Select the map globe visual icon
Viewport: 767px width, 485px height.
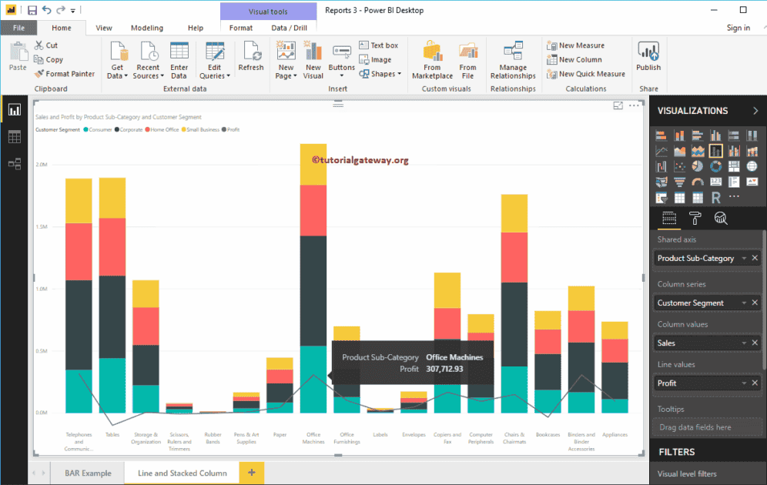(x=752, y=166)
